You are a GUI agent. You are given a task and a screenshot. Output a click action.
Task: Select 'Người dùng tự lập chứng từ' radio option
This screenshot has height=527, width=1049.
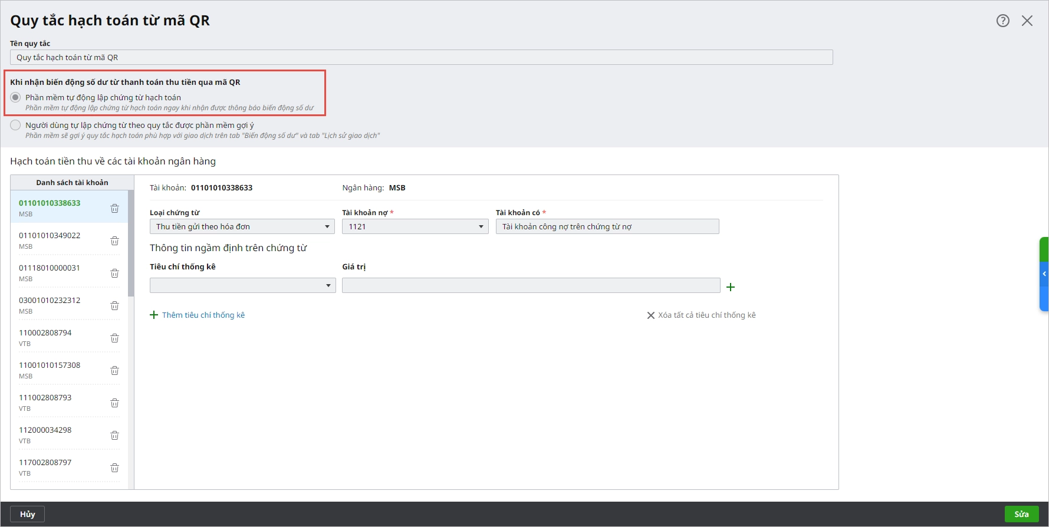15,125
